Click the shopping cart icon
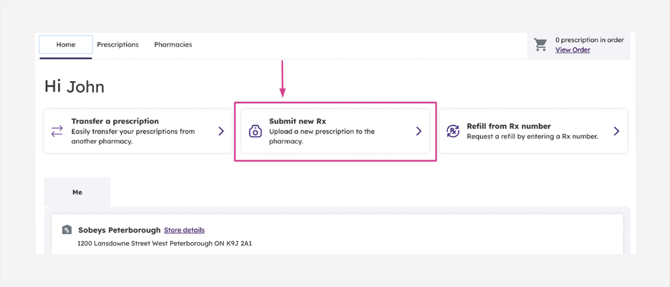The image size is (670, 287). tap(540, 45)
